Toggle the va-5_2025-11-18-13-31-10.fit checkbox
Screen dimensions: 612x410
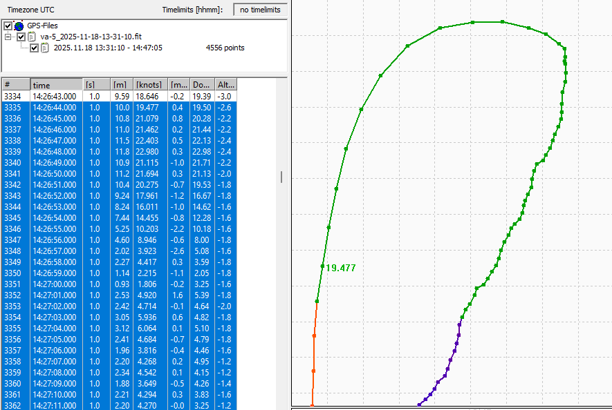click(21, 37)
